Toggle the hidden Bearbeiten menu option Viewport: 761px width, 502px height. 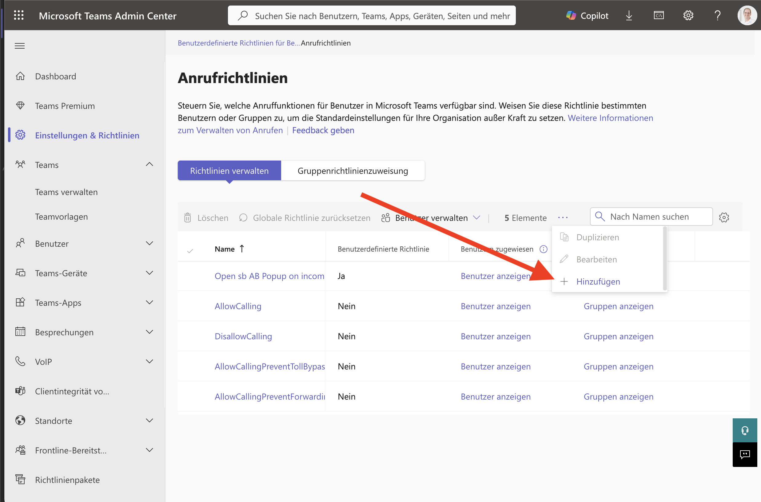[x=596, y=259]
